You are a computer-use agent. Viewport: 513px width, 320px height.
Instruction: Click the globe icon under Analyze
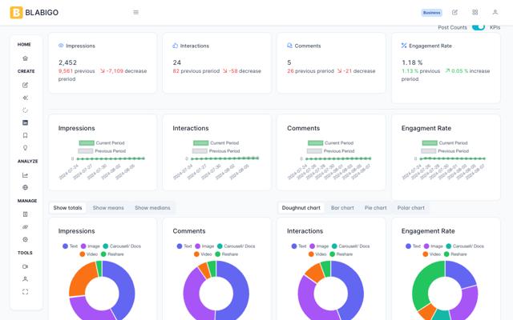coord(25,188)
